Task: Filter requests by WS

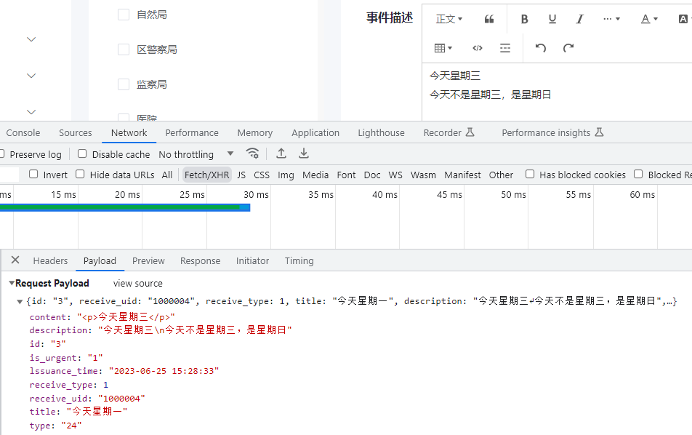Action: (395, 175)
